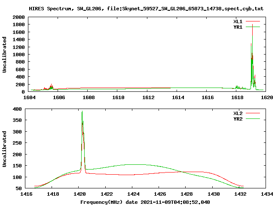The image size is (275, 206).
Task: Click the 1620 tick label on top plot
Action: (x=267, y=97)
